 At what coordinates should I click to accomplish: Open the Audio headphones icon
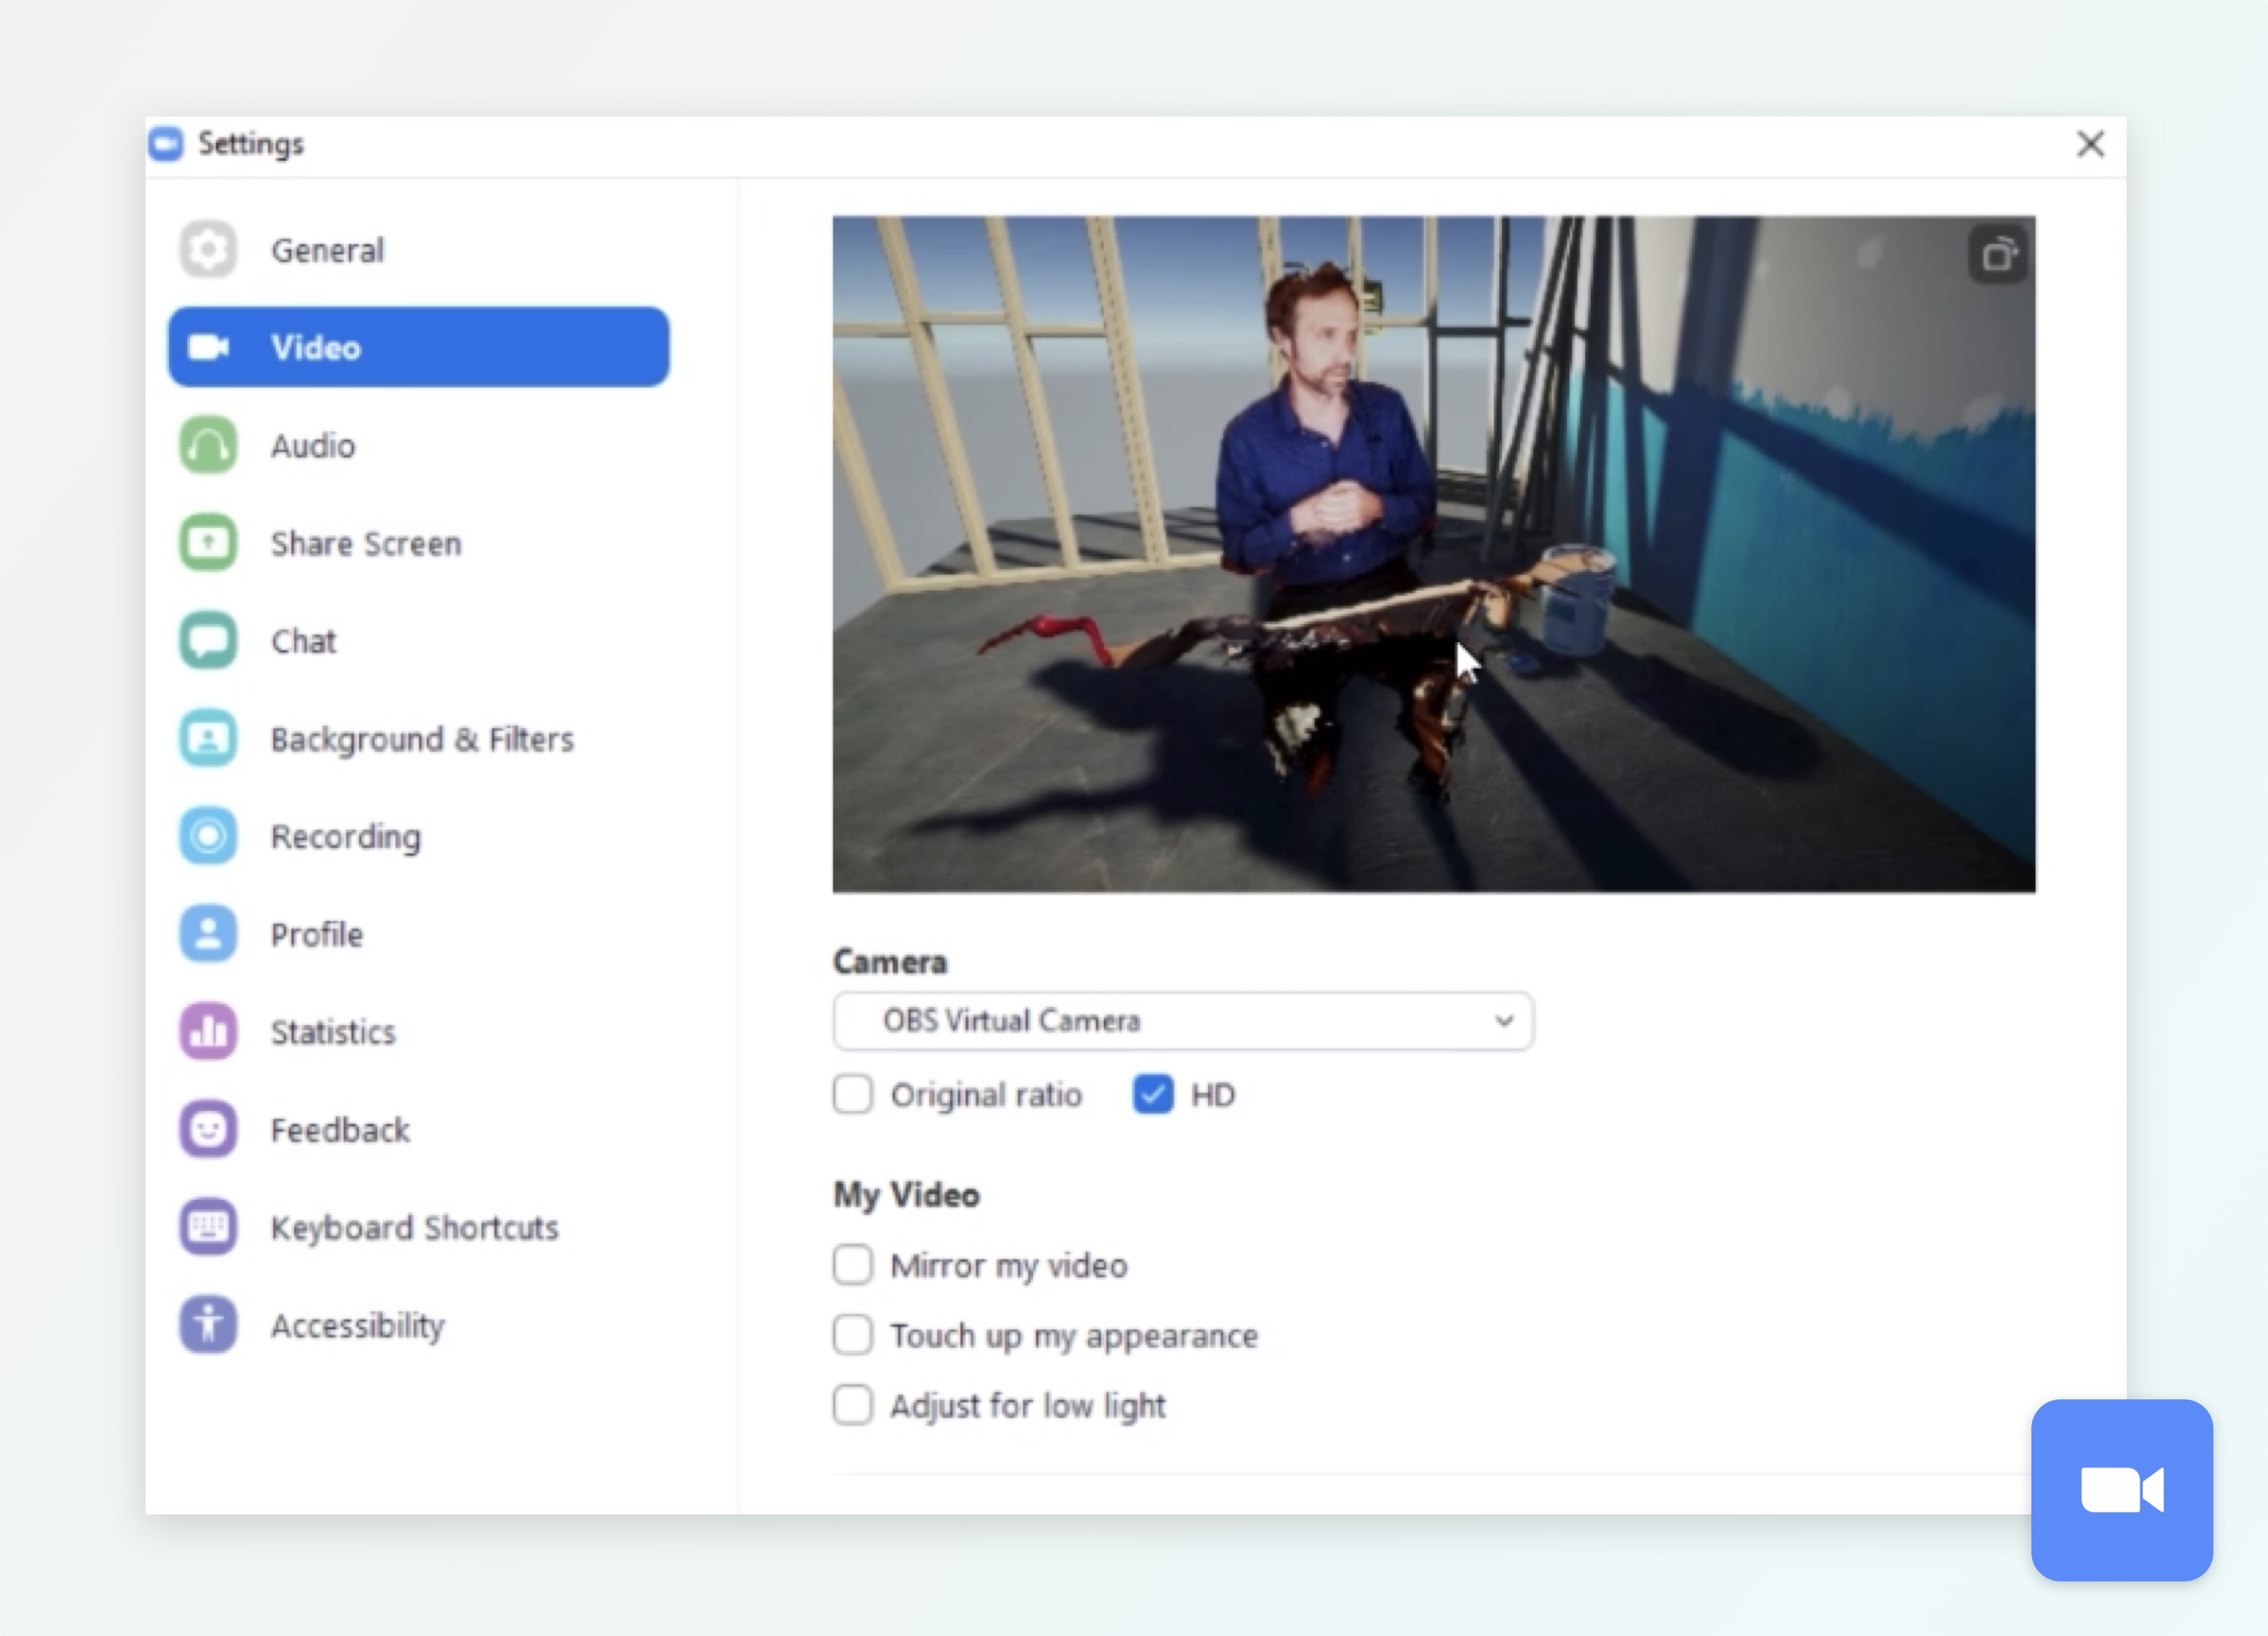pyautogui.click(x=208, y=445)
